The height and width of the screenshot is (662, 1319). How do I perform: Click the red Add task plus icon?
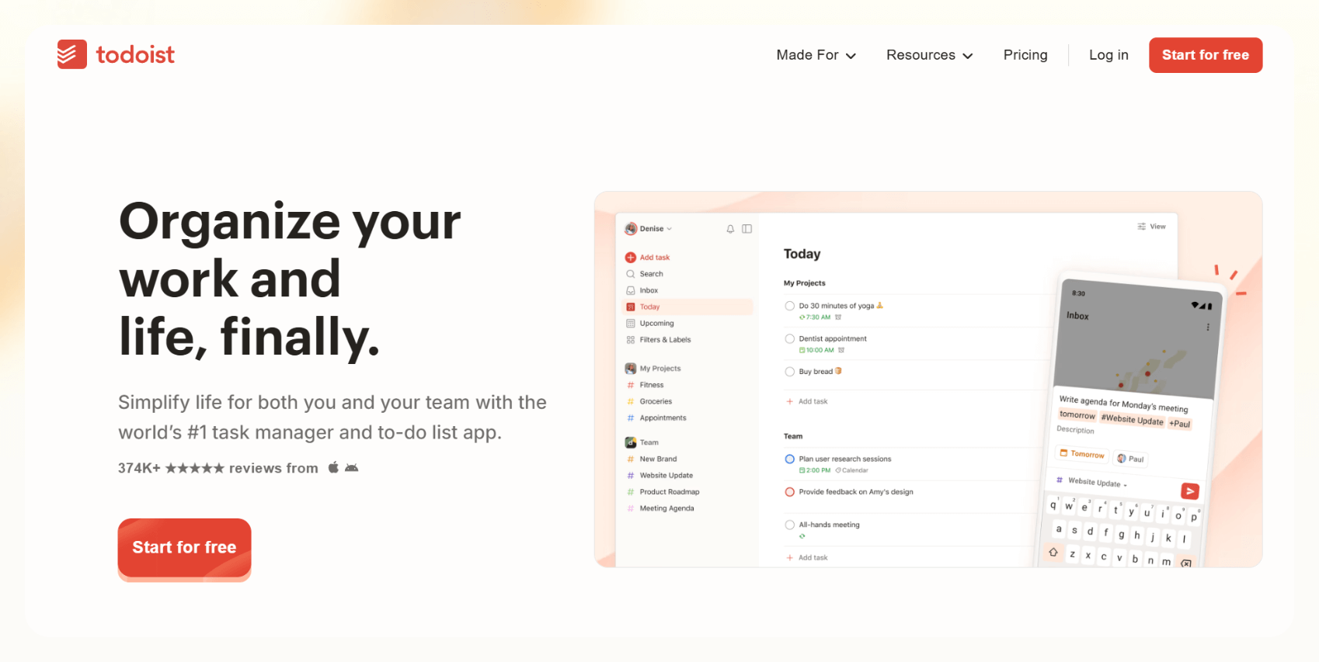coord(631,258)
